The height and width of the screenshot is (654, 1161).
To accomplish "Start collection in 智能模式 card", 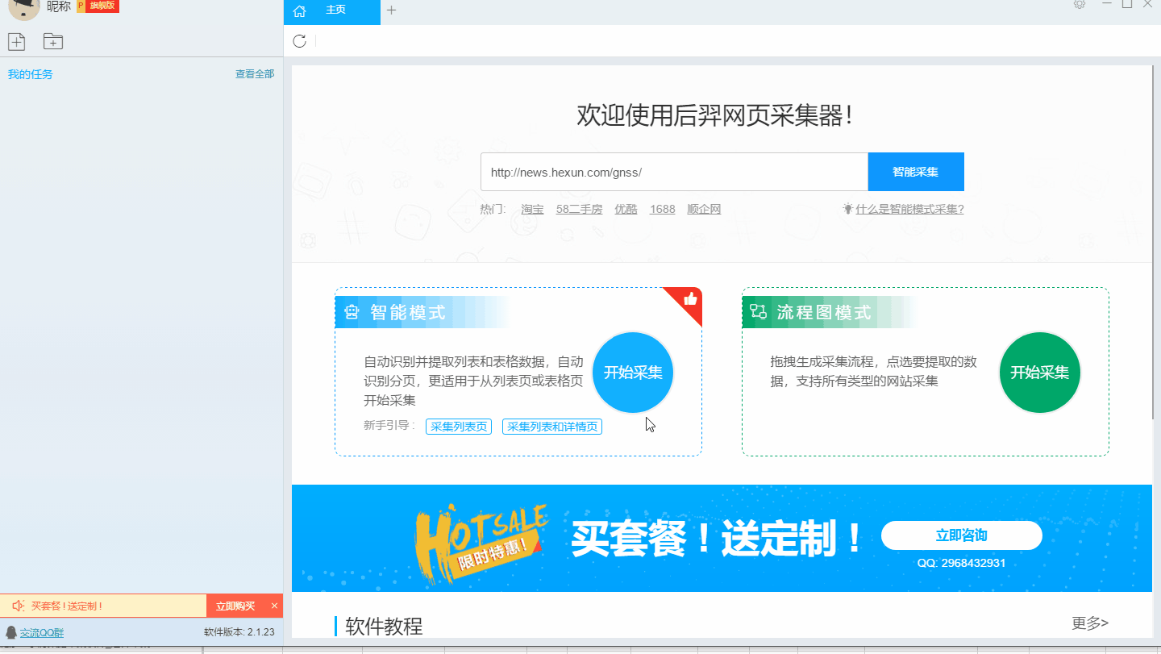I will 633,373.
